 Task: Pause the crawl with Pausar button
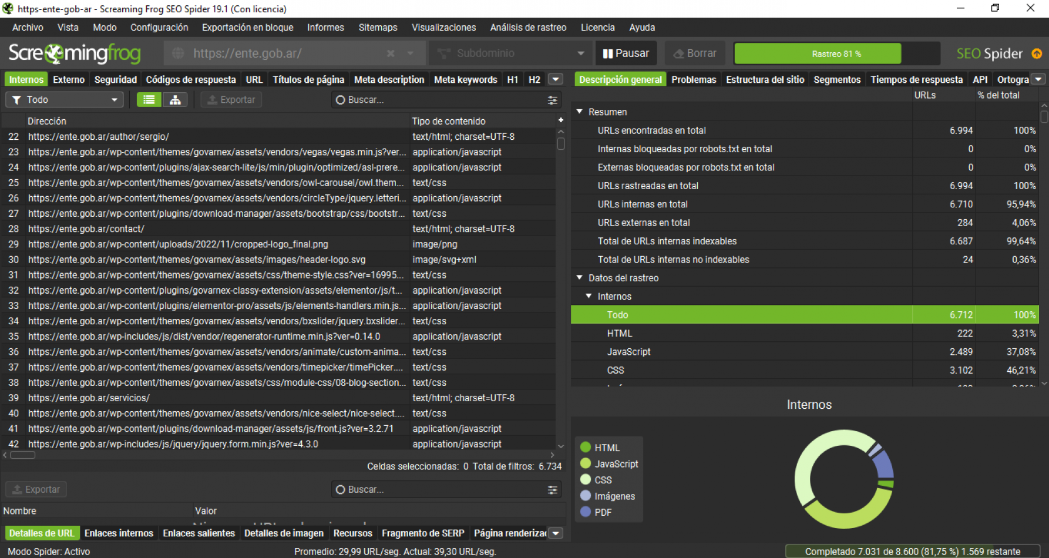point(626,53)
